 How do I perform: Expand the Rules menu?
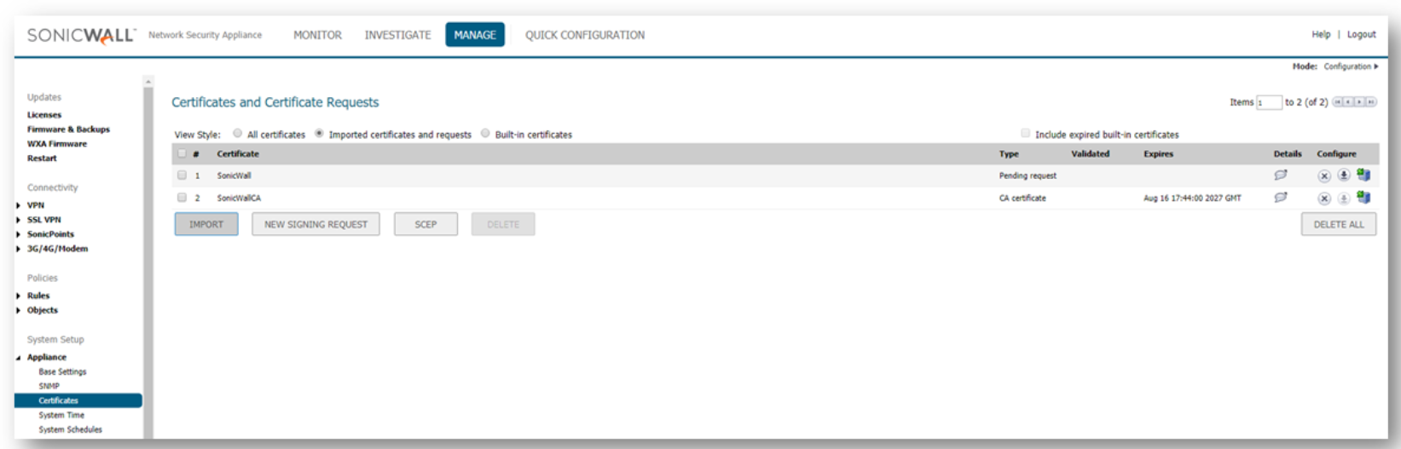(19, 296)
